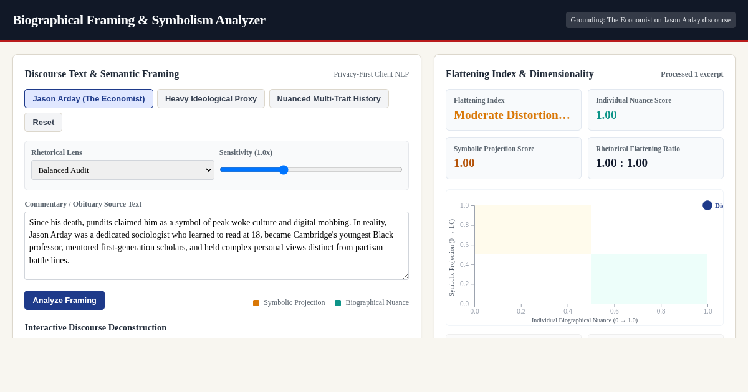Click the Processed 1 excerpt label
The width and height of the screenshot is (748, 392).
[x=692, y=74]
